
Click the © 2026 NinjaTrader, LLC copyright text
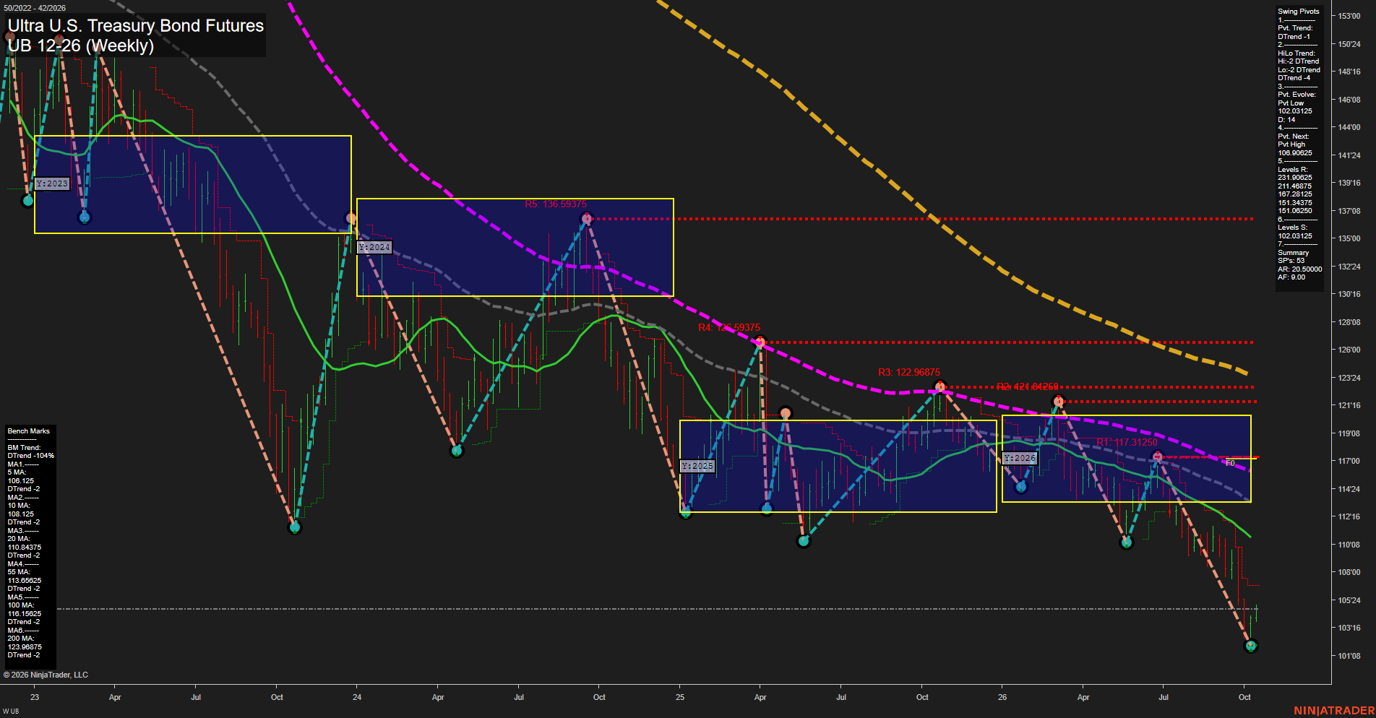46,675
